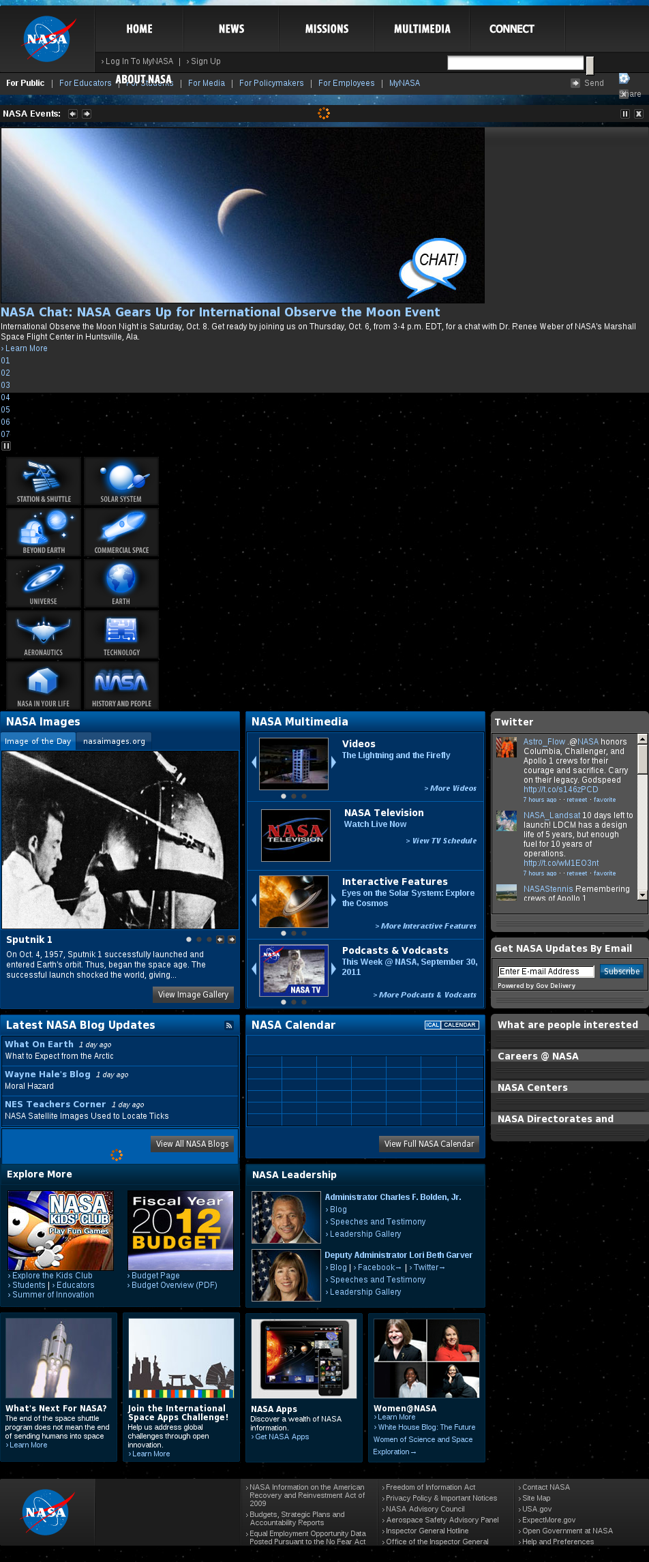Click the View All NASA Blogs button

click(x=192, y=1144)
